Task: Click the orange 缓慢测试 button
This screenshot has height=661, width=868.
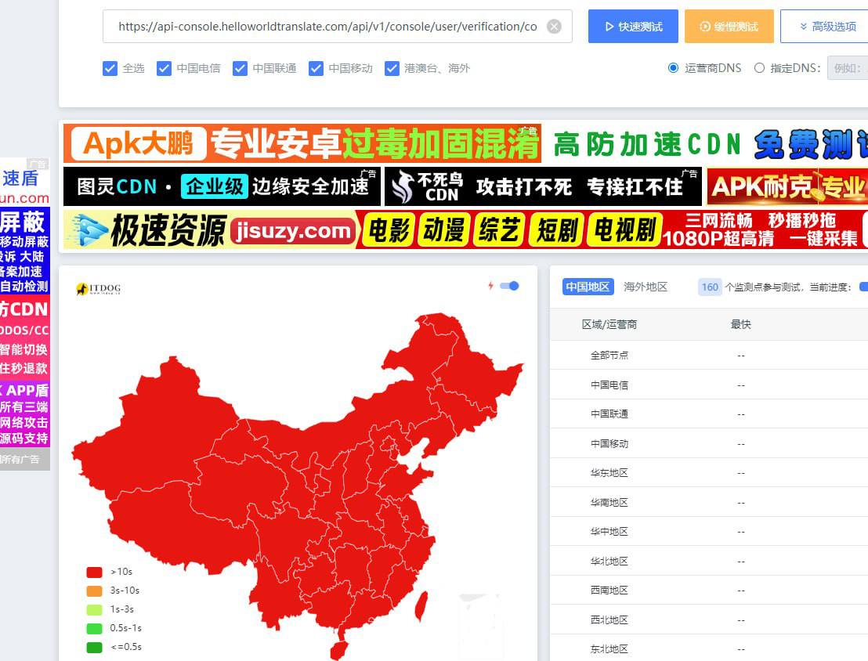Action: click(729, 27)
